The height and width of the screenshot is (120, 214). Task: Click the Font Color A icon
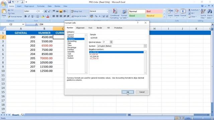48,16
